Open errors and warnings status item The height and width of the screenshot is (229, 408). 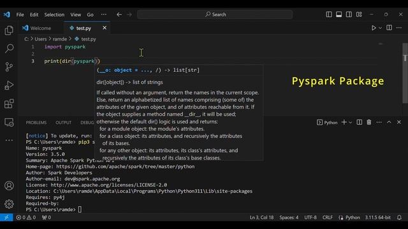[25, 218]
